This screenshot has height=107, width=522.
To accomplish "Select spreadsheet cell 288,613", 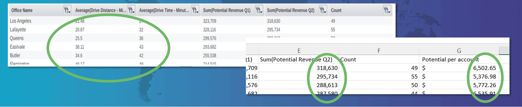I will (299, 85).
